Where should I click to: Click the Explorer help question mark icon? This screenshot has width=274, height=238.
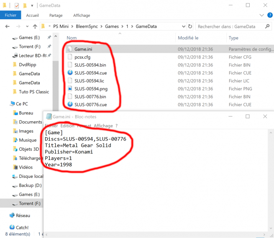coord(270,15)
